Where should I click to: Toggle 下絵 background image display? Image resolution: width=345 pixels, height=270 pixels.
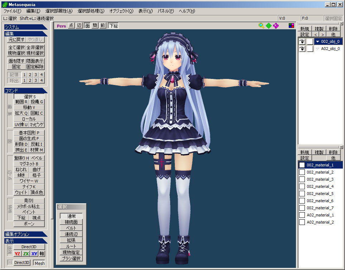pos(114,26)
